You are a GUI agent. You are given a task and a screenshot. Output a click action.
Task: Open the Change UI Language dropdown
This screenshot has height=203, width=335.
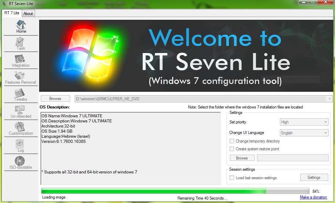304,133
